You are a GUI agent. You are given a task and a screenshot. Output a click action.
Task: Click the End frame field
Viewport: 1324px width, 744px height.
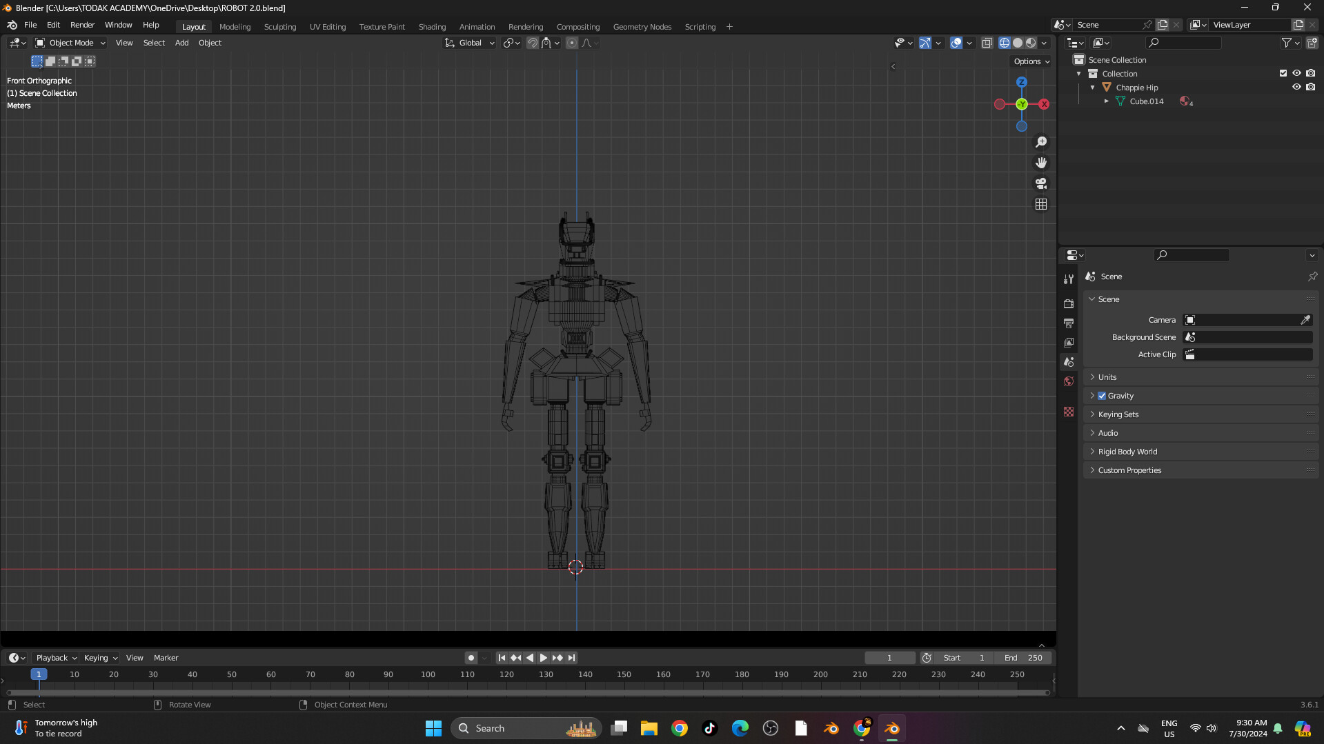pos(1024,658)
